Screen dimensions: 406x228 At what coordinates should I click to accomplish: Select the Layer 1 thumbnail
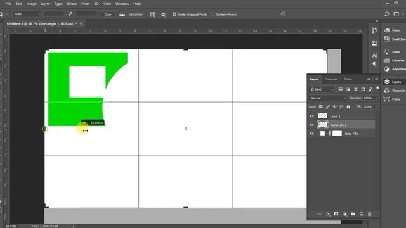[x=322, y=116]
